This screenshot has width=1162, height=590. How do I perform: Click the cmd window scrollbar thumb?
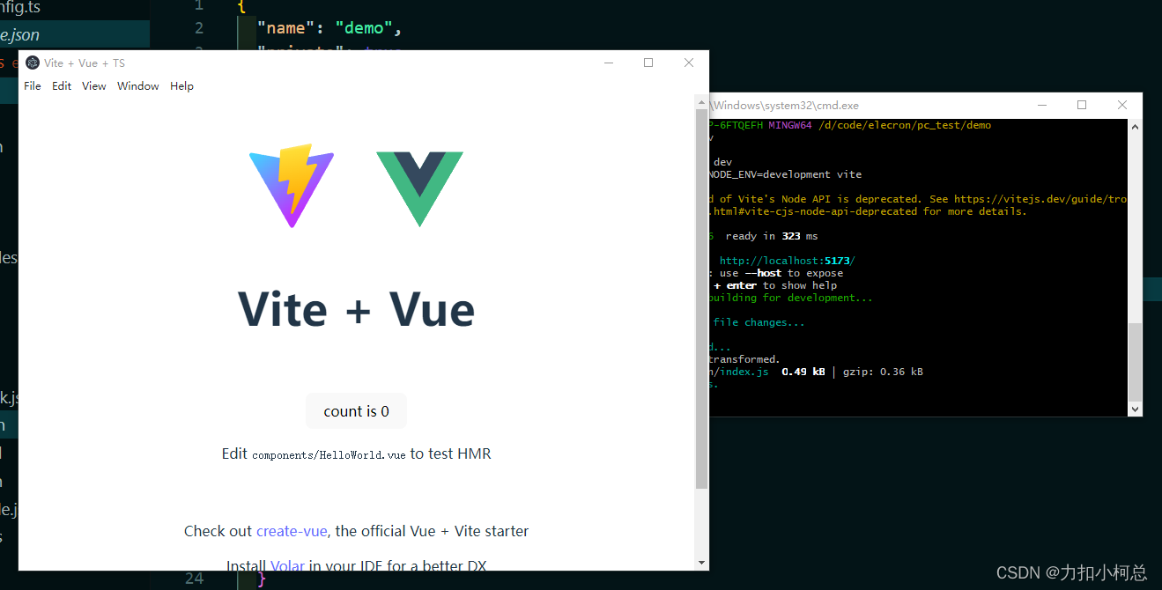tap(1136, 362)
